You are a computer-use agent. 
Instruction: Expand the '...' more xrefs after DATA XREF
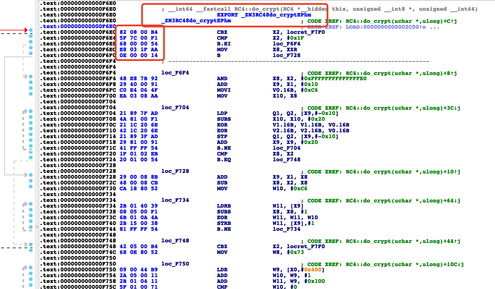(x=435, y=27)
